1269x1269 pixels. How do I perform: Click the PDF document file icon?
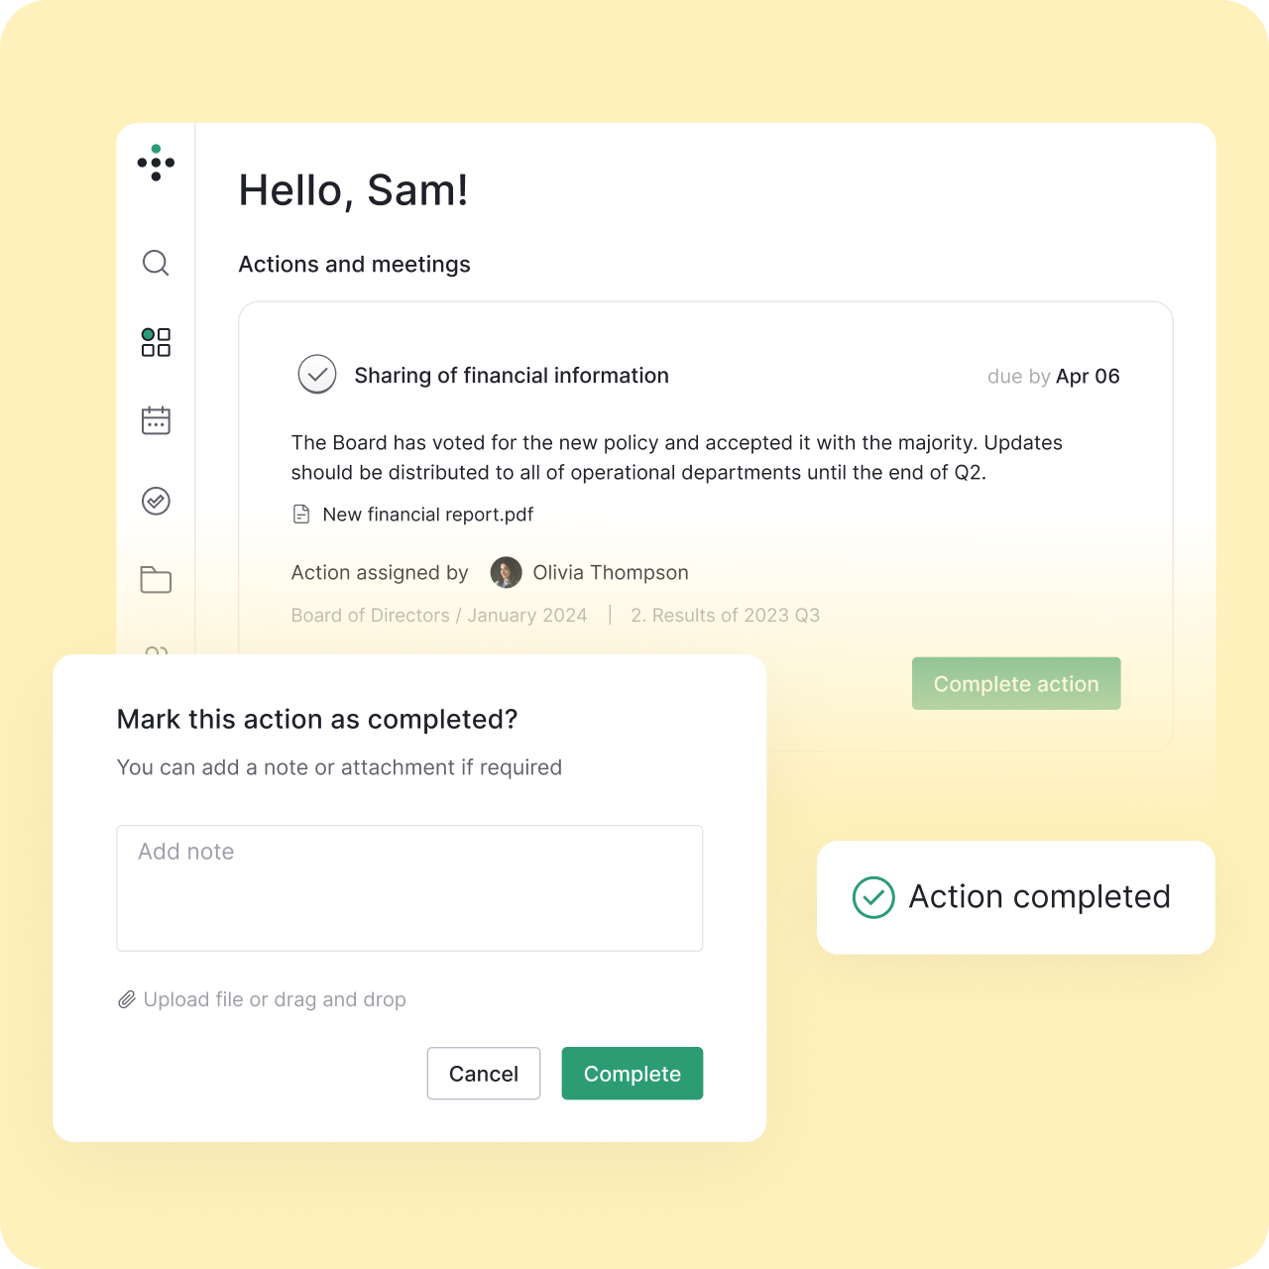coord(301,515)
